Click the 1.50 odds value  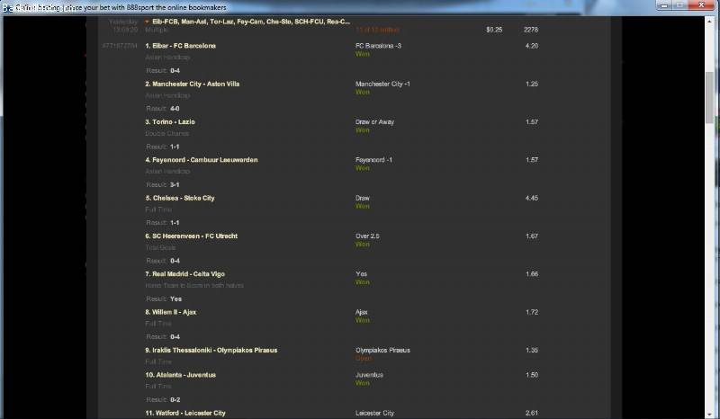click(x=532, y=375)
